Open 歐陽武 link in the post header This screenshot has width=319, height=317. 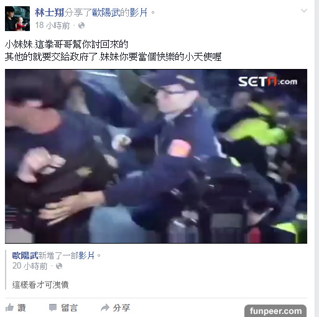[x=106, y=12]
